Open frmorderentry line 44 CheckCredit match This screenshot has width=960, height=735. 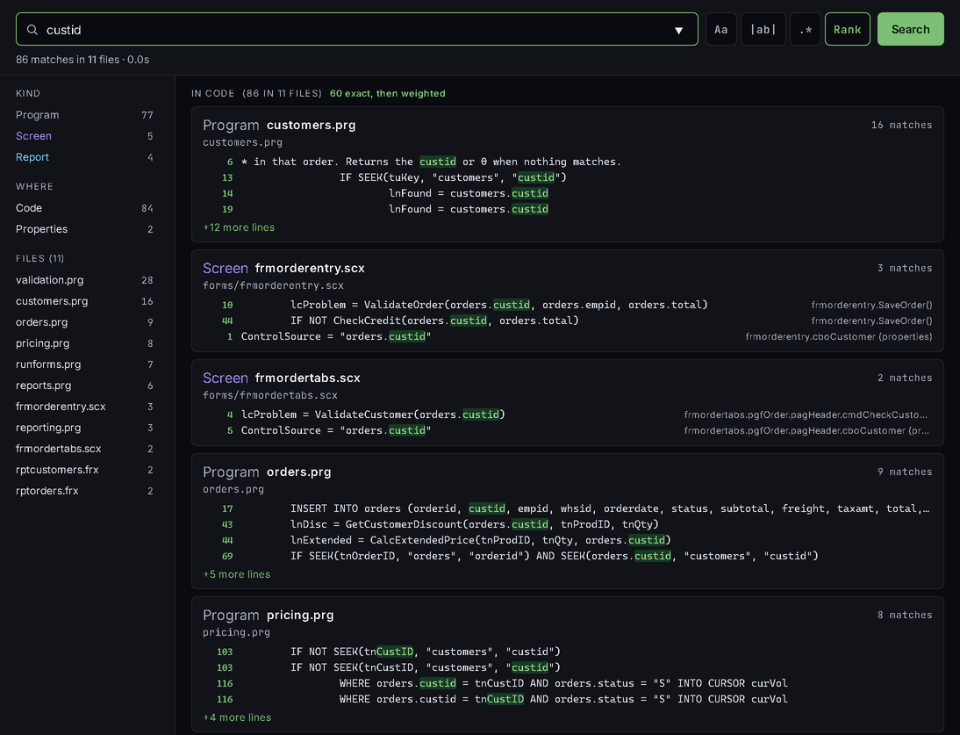[x=568, y=321]
